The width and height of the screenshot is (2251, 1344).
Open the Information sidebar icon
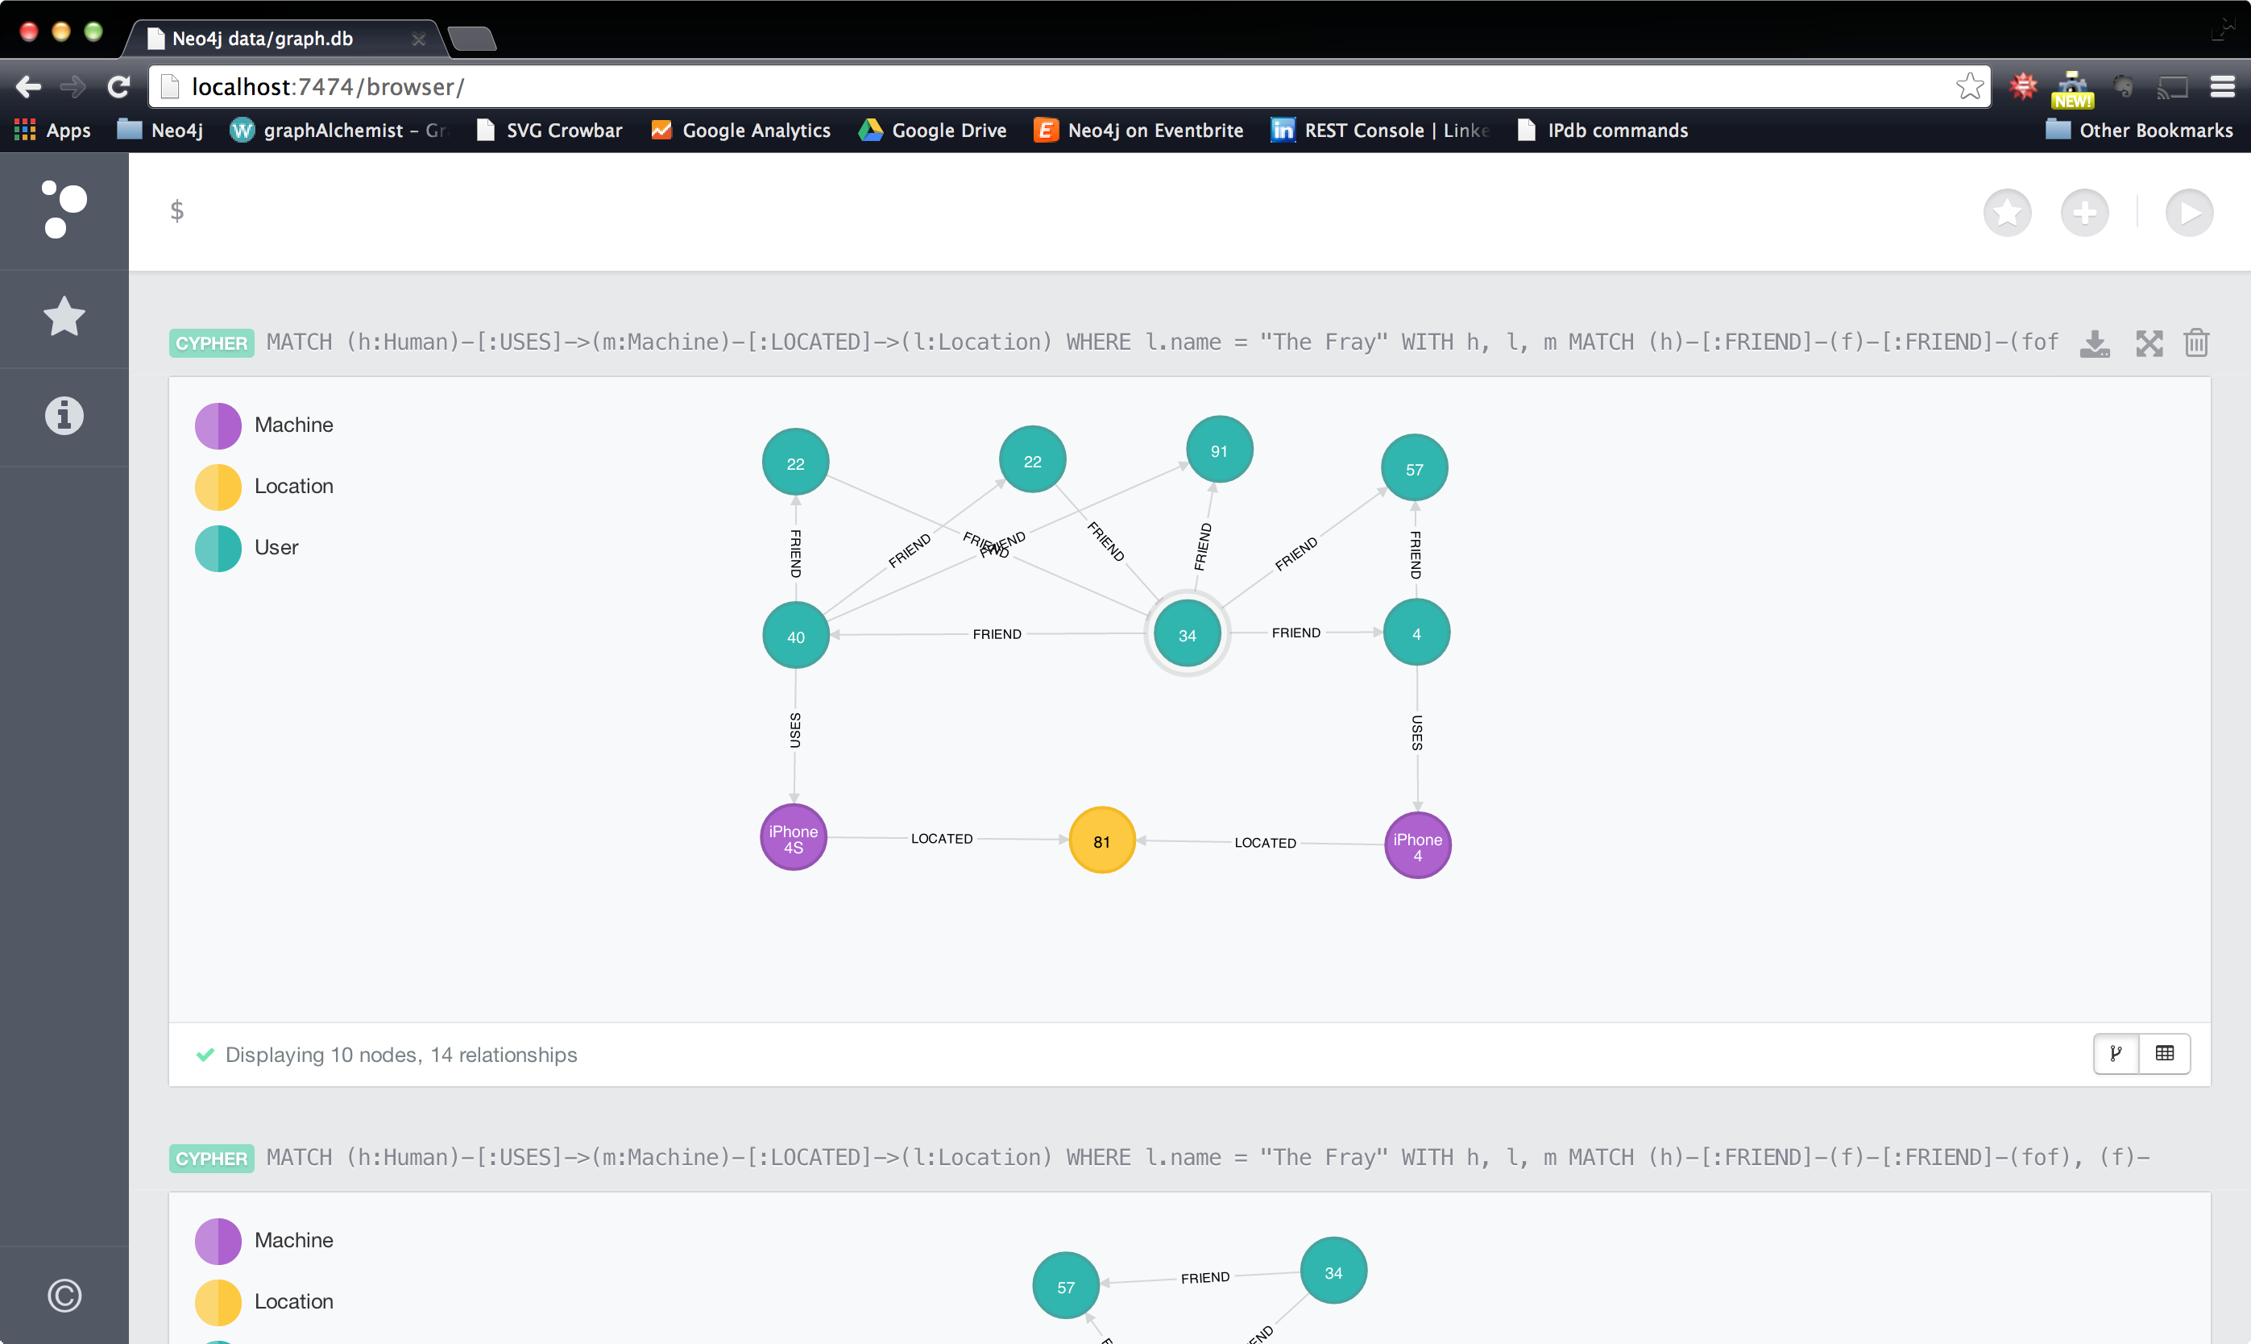(x=64, y=416)
